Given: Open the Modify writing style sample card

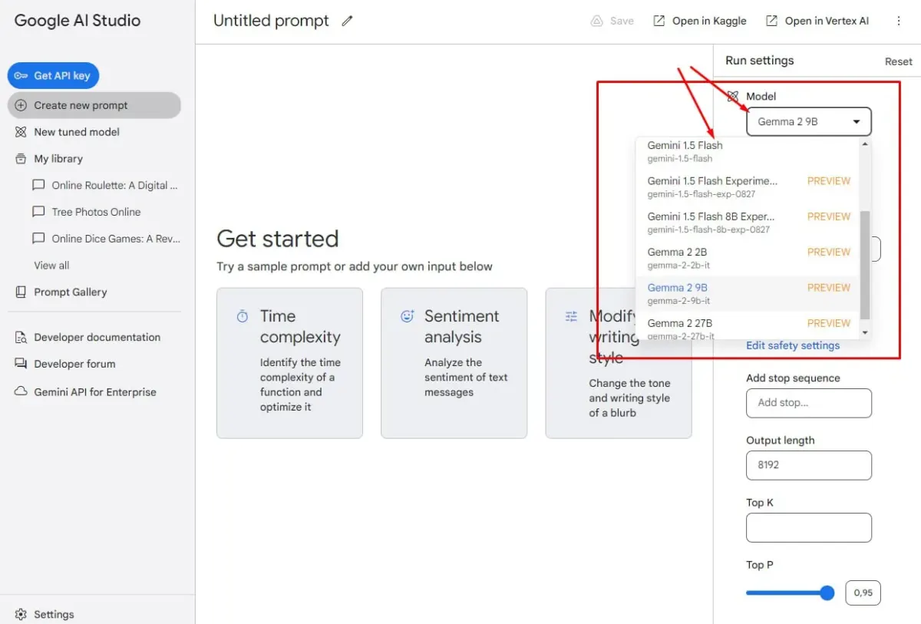Looking at the screenshot, I should (619, 363).
